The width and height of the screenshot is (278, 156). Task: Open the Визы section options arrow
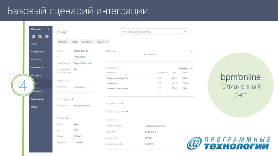coord(191,51)
